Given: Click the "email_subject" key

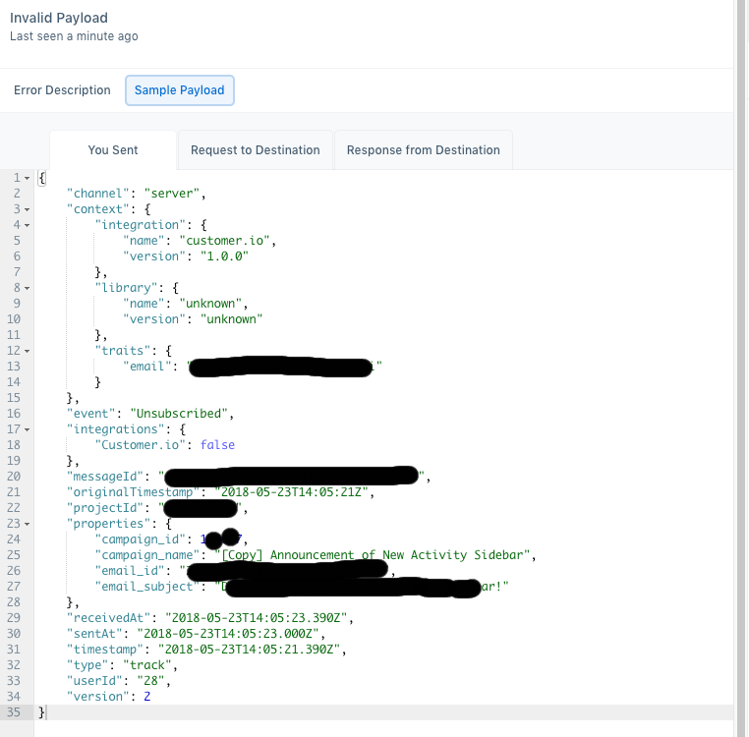Looking at the screenshot, I should click(x=147, y=587).
